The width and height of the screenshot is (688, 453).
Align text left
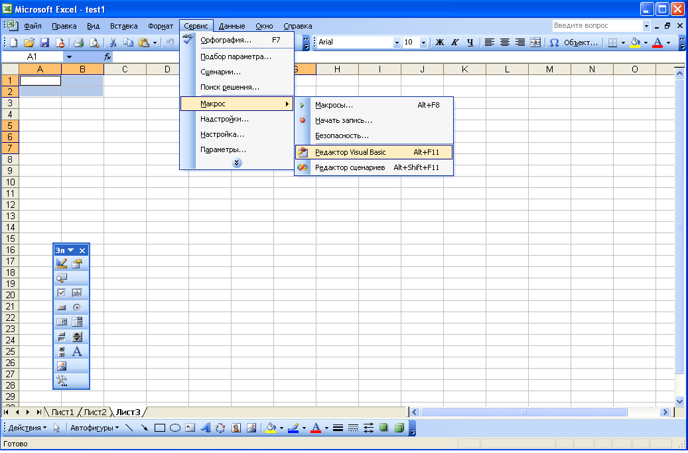pos(489,43)
